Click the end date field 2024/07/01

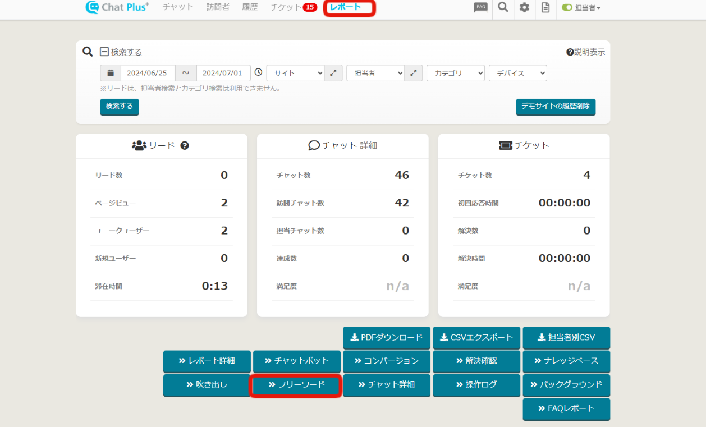pyautogui.click(x=223, y=73)
